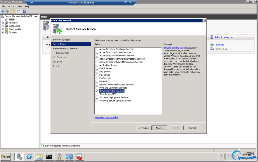Check Active Directory Certificate Services

pos(97,49)
